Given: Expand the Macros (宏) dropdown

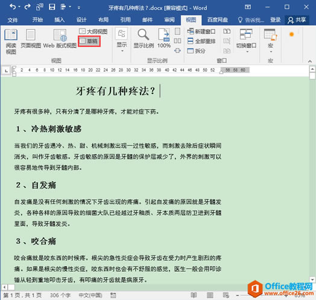Looking at the screenshot, I should (x=270, y=40).
